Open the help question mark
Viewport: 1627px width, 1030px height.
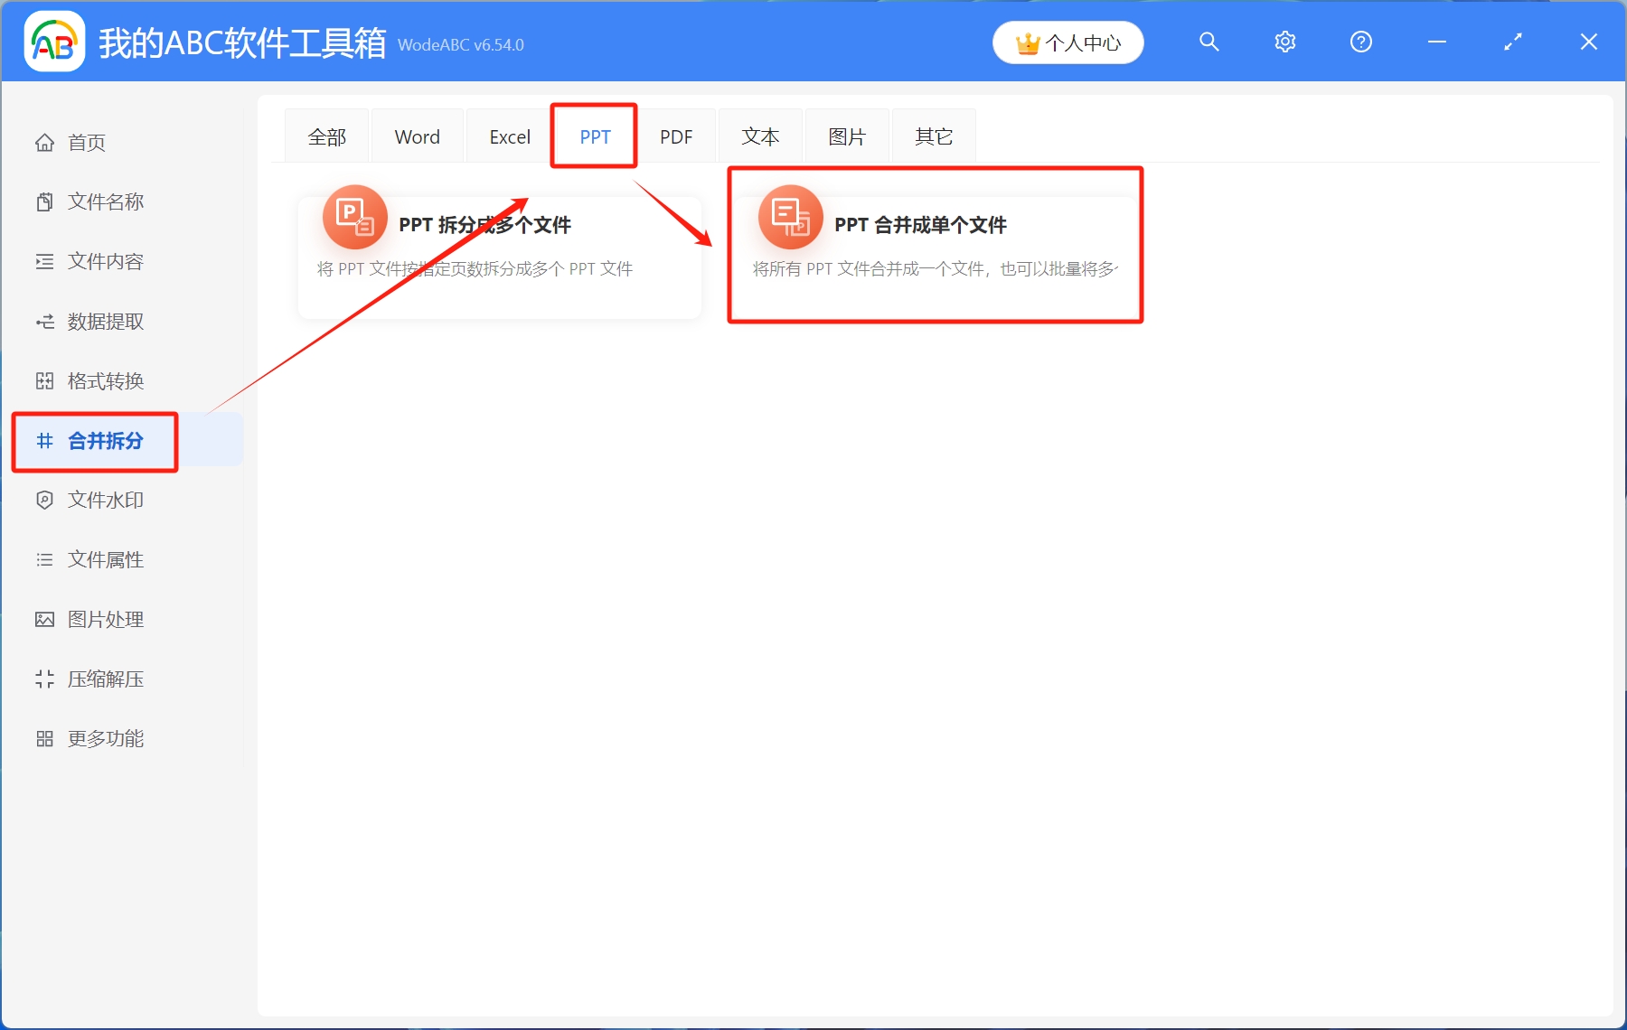click(x=1360, y=42)
